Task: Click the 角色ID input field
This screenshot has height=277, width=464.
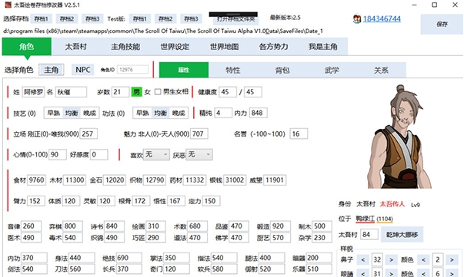Action: point(132,70)
